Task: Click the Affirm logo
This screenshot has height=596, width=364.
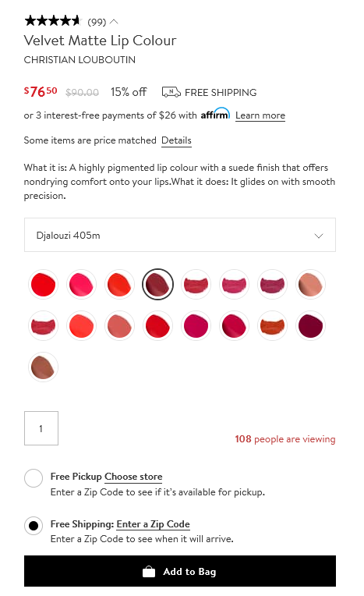Action: click(x=215, y=114)
